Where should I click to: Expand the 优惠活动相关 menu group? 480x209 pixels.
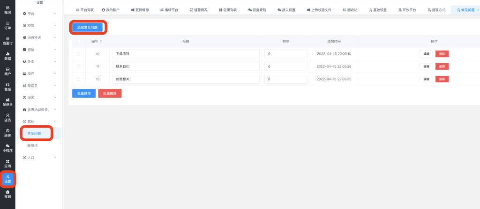[40, 109]
